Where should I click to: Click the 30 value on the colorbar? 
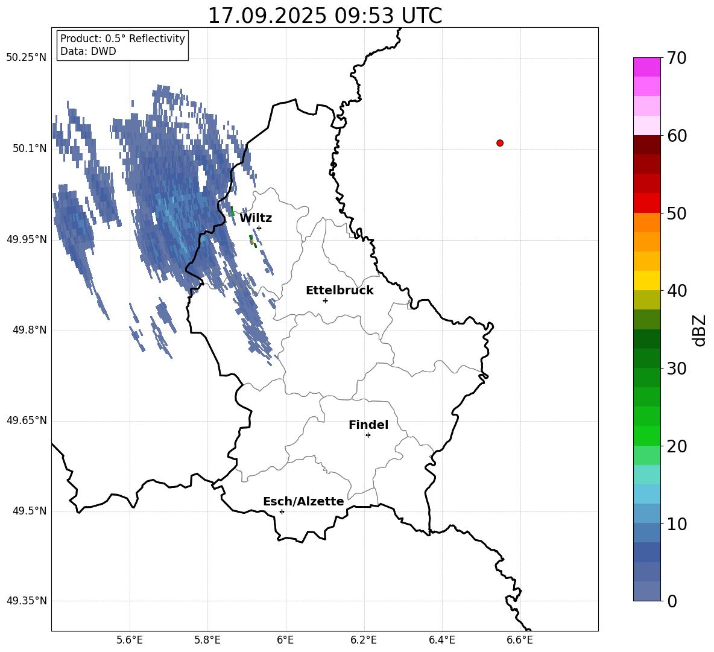click(x=677, y=369)
